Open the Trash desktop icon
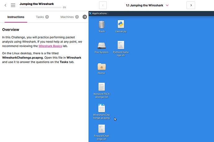The height and width of the screenshot is (142, 214). (101, 25)
